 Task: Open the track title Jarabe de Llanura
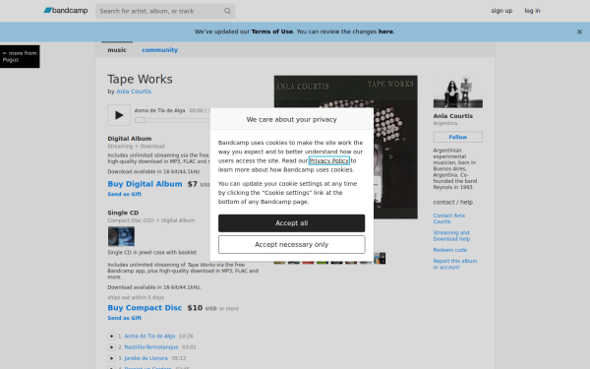click(146, 358)
